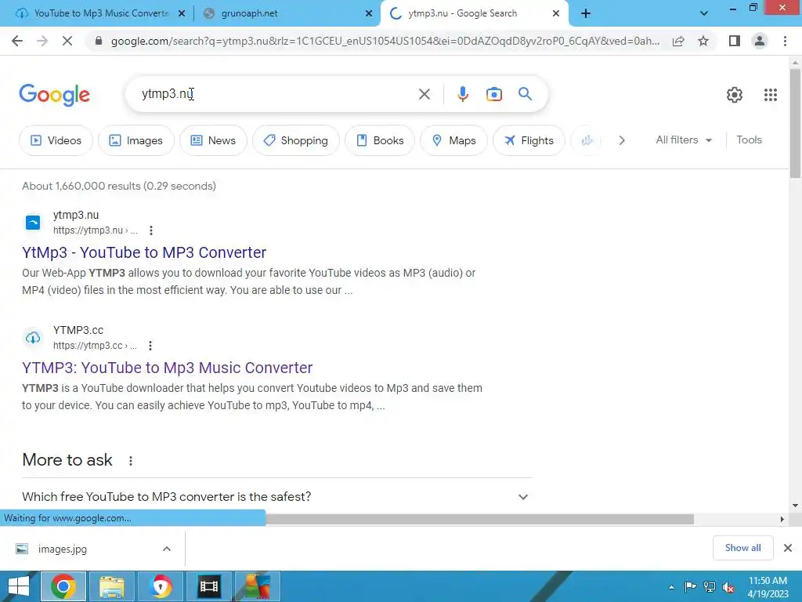Filter results by Books
This screenshot has width=802, height=602.
click(x=380, y=140)
